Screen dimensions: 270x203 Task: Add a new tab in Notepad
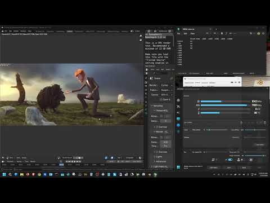coord(216,29)
